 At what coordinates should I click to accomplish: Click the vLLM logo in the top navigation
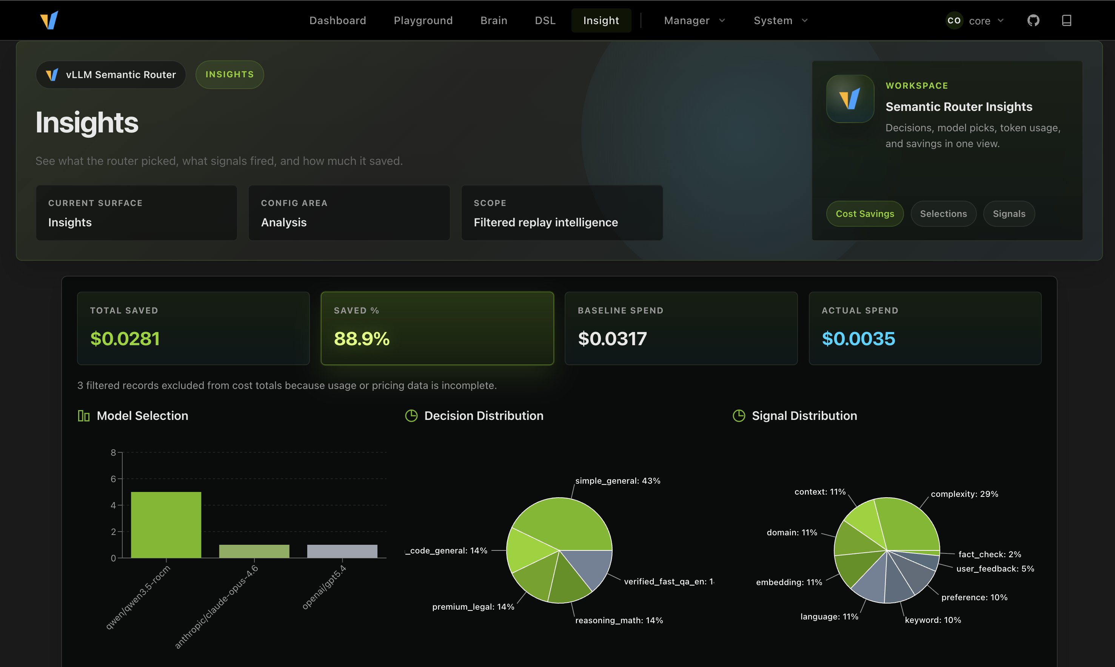[49, 20]
